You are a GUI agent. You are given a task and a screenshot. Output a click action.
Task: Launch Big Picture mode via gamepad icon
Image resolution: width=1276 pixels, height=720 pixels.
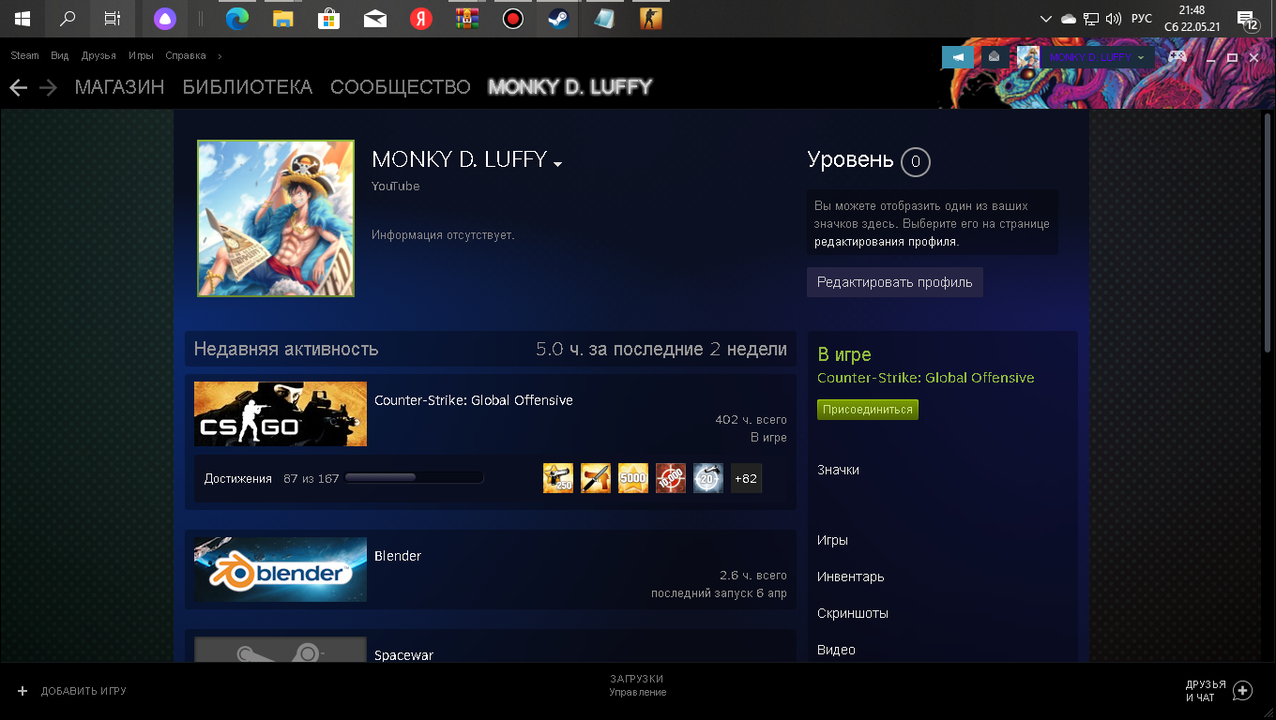(x=1177, y=57)
